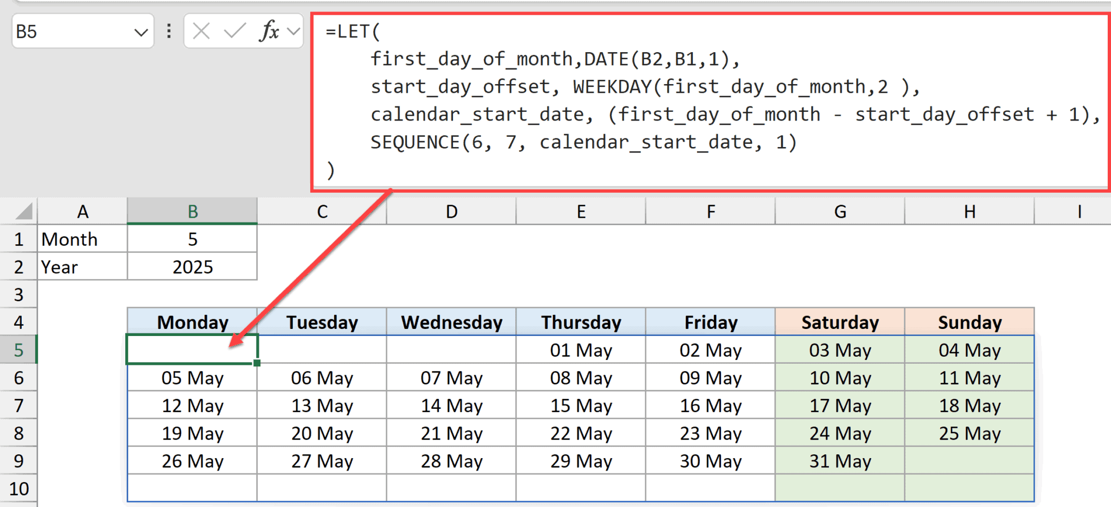Select the Saturday header cell
This screenshot has height=507, width=1111.
840,322
